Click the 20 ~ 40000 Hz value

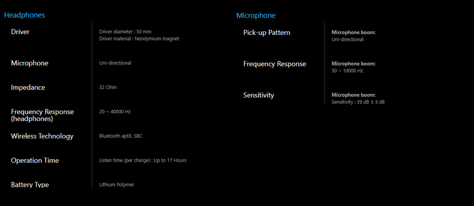(115, 111)
